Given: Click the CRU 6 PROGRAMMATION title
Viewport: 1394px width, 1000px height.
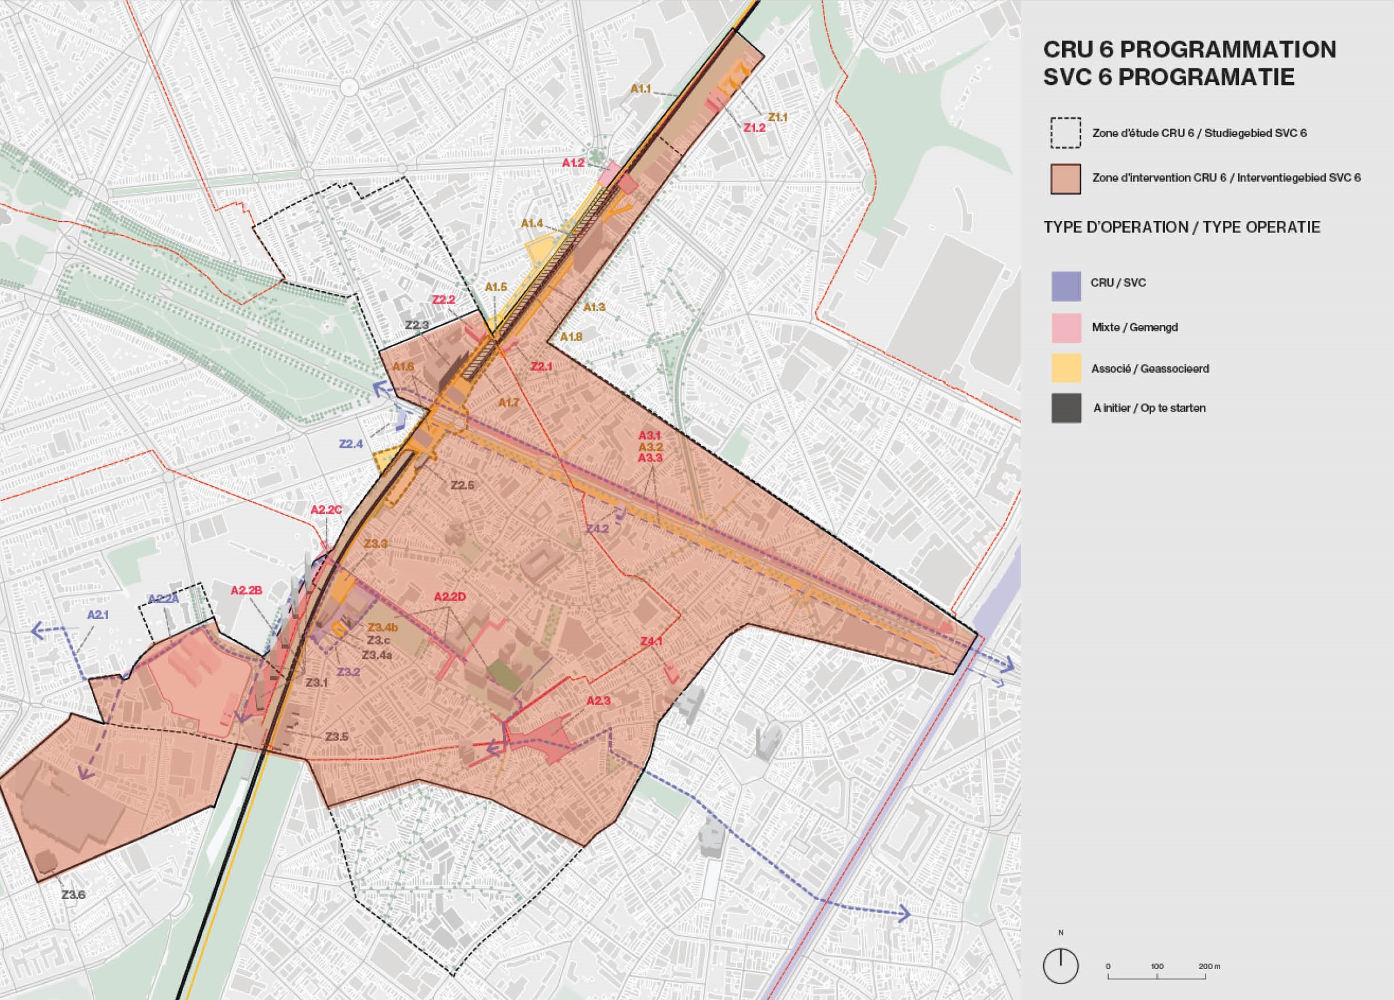Looking at the screenshot, I should (x=1190, y=49).
